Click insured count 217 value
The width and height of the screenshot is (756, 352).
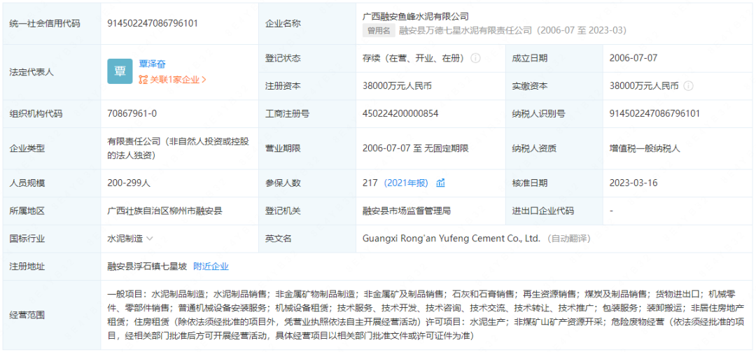coord(370,183)
